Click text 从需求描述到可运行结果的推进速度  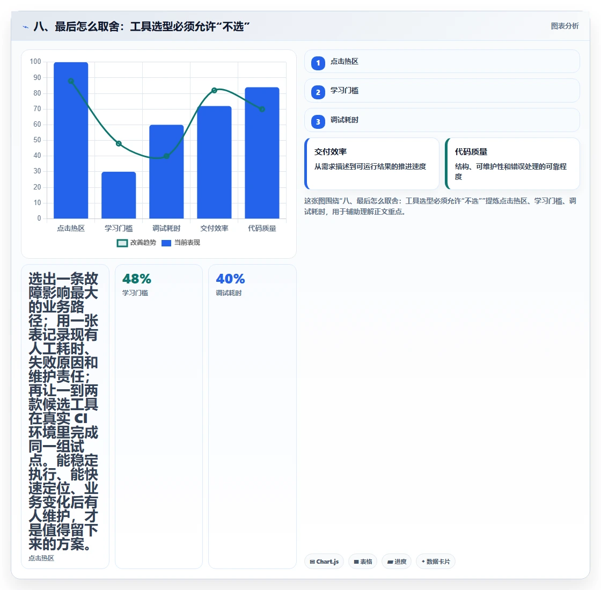(x=370, y=166)
